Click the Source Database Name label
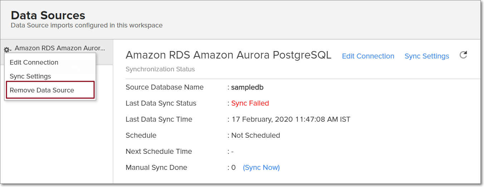This screenshot has width=484, height=187. (165, 87)
